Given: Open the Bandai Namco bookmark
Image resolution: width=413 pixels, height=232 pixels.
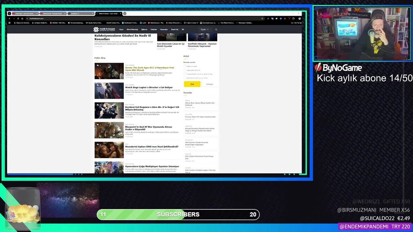Looking at the screenshot, I should tap(94, 23).
